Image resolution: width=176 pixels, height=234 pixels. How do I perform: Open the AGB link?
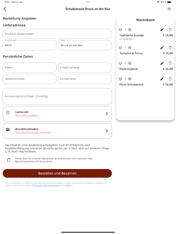click(67, 185)
